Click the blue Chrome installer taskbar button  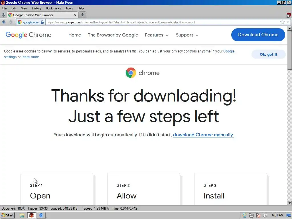click(41, 215)
